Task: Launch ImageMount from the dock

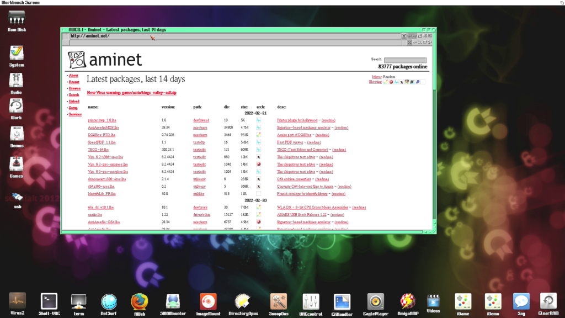Action: 208,305
